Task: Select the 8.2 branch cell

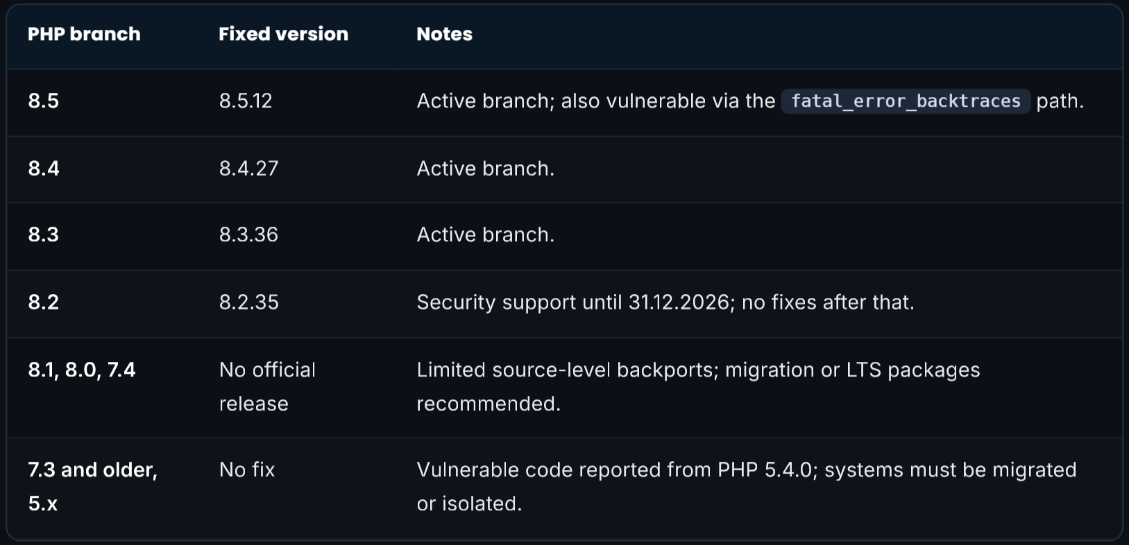Action: [x=44, y=302]
